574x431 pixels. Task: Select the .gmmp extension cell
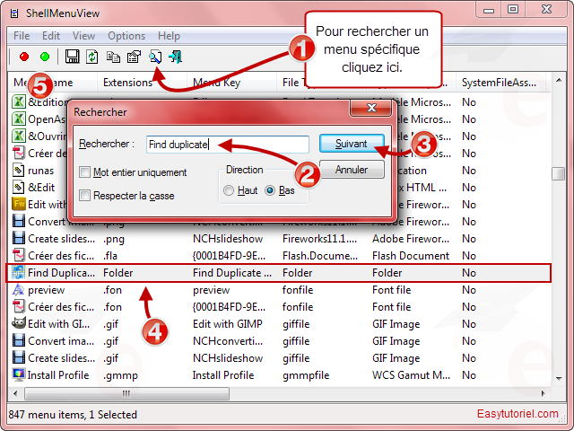120,375
